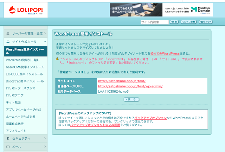Click the security shield icon in sidebar
225x152 pixels.
tap(8, 139)
